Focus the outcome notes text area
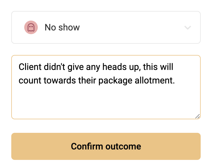The image size is (208, 163). coord(106,87)
